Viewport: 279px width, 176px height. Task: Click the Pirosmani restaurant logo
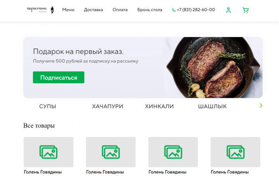pos(40,10)
